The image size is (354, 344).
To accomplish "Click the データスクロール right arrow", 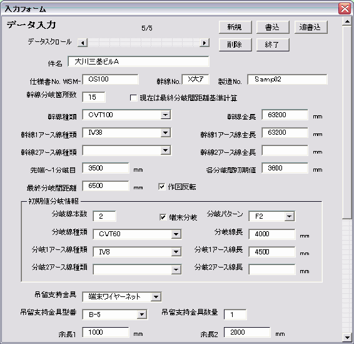I will 205,43.
